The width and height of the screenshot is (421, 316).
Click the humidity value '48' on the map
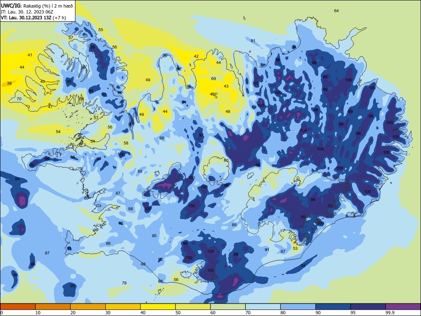tap(228, 111)
